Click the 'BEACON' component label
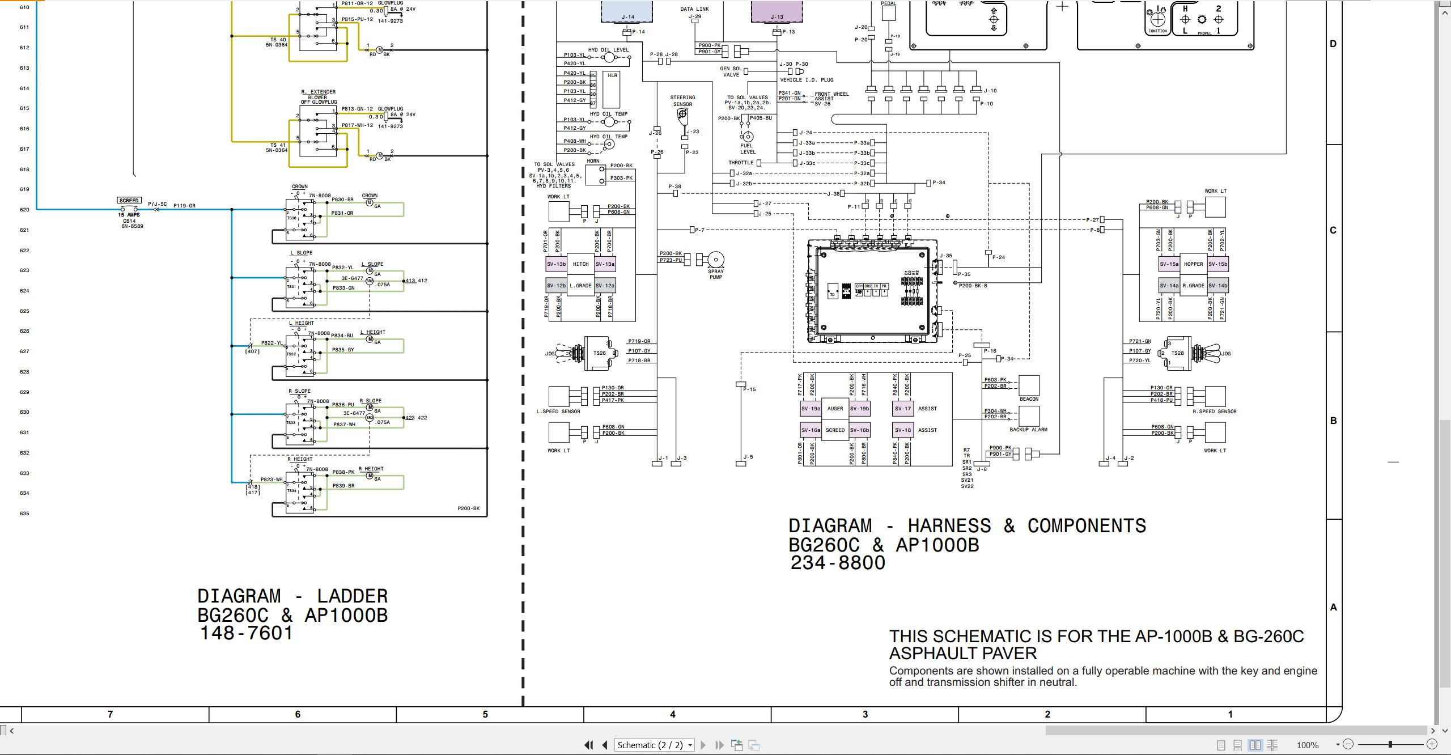The width and height of the screenshot is (1451, 755). (1029, 399)
